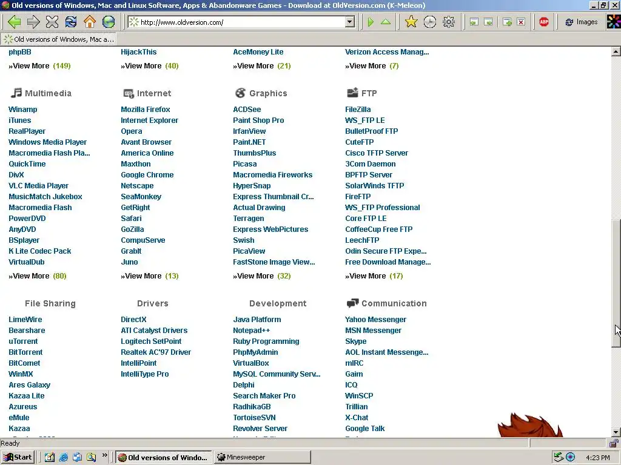The height and width of the screenshot is (465, 621).
Task: Click the globe icon in the toolbar
Action: tap(109, 22)
